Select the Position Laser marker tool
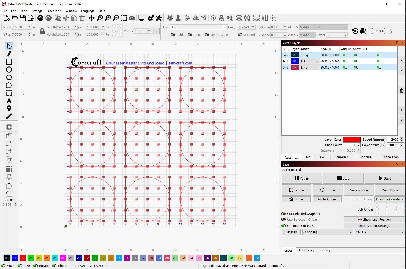 point(9,108)
